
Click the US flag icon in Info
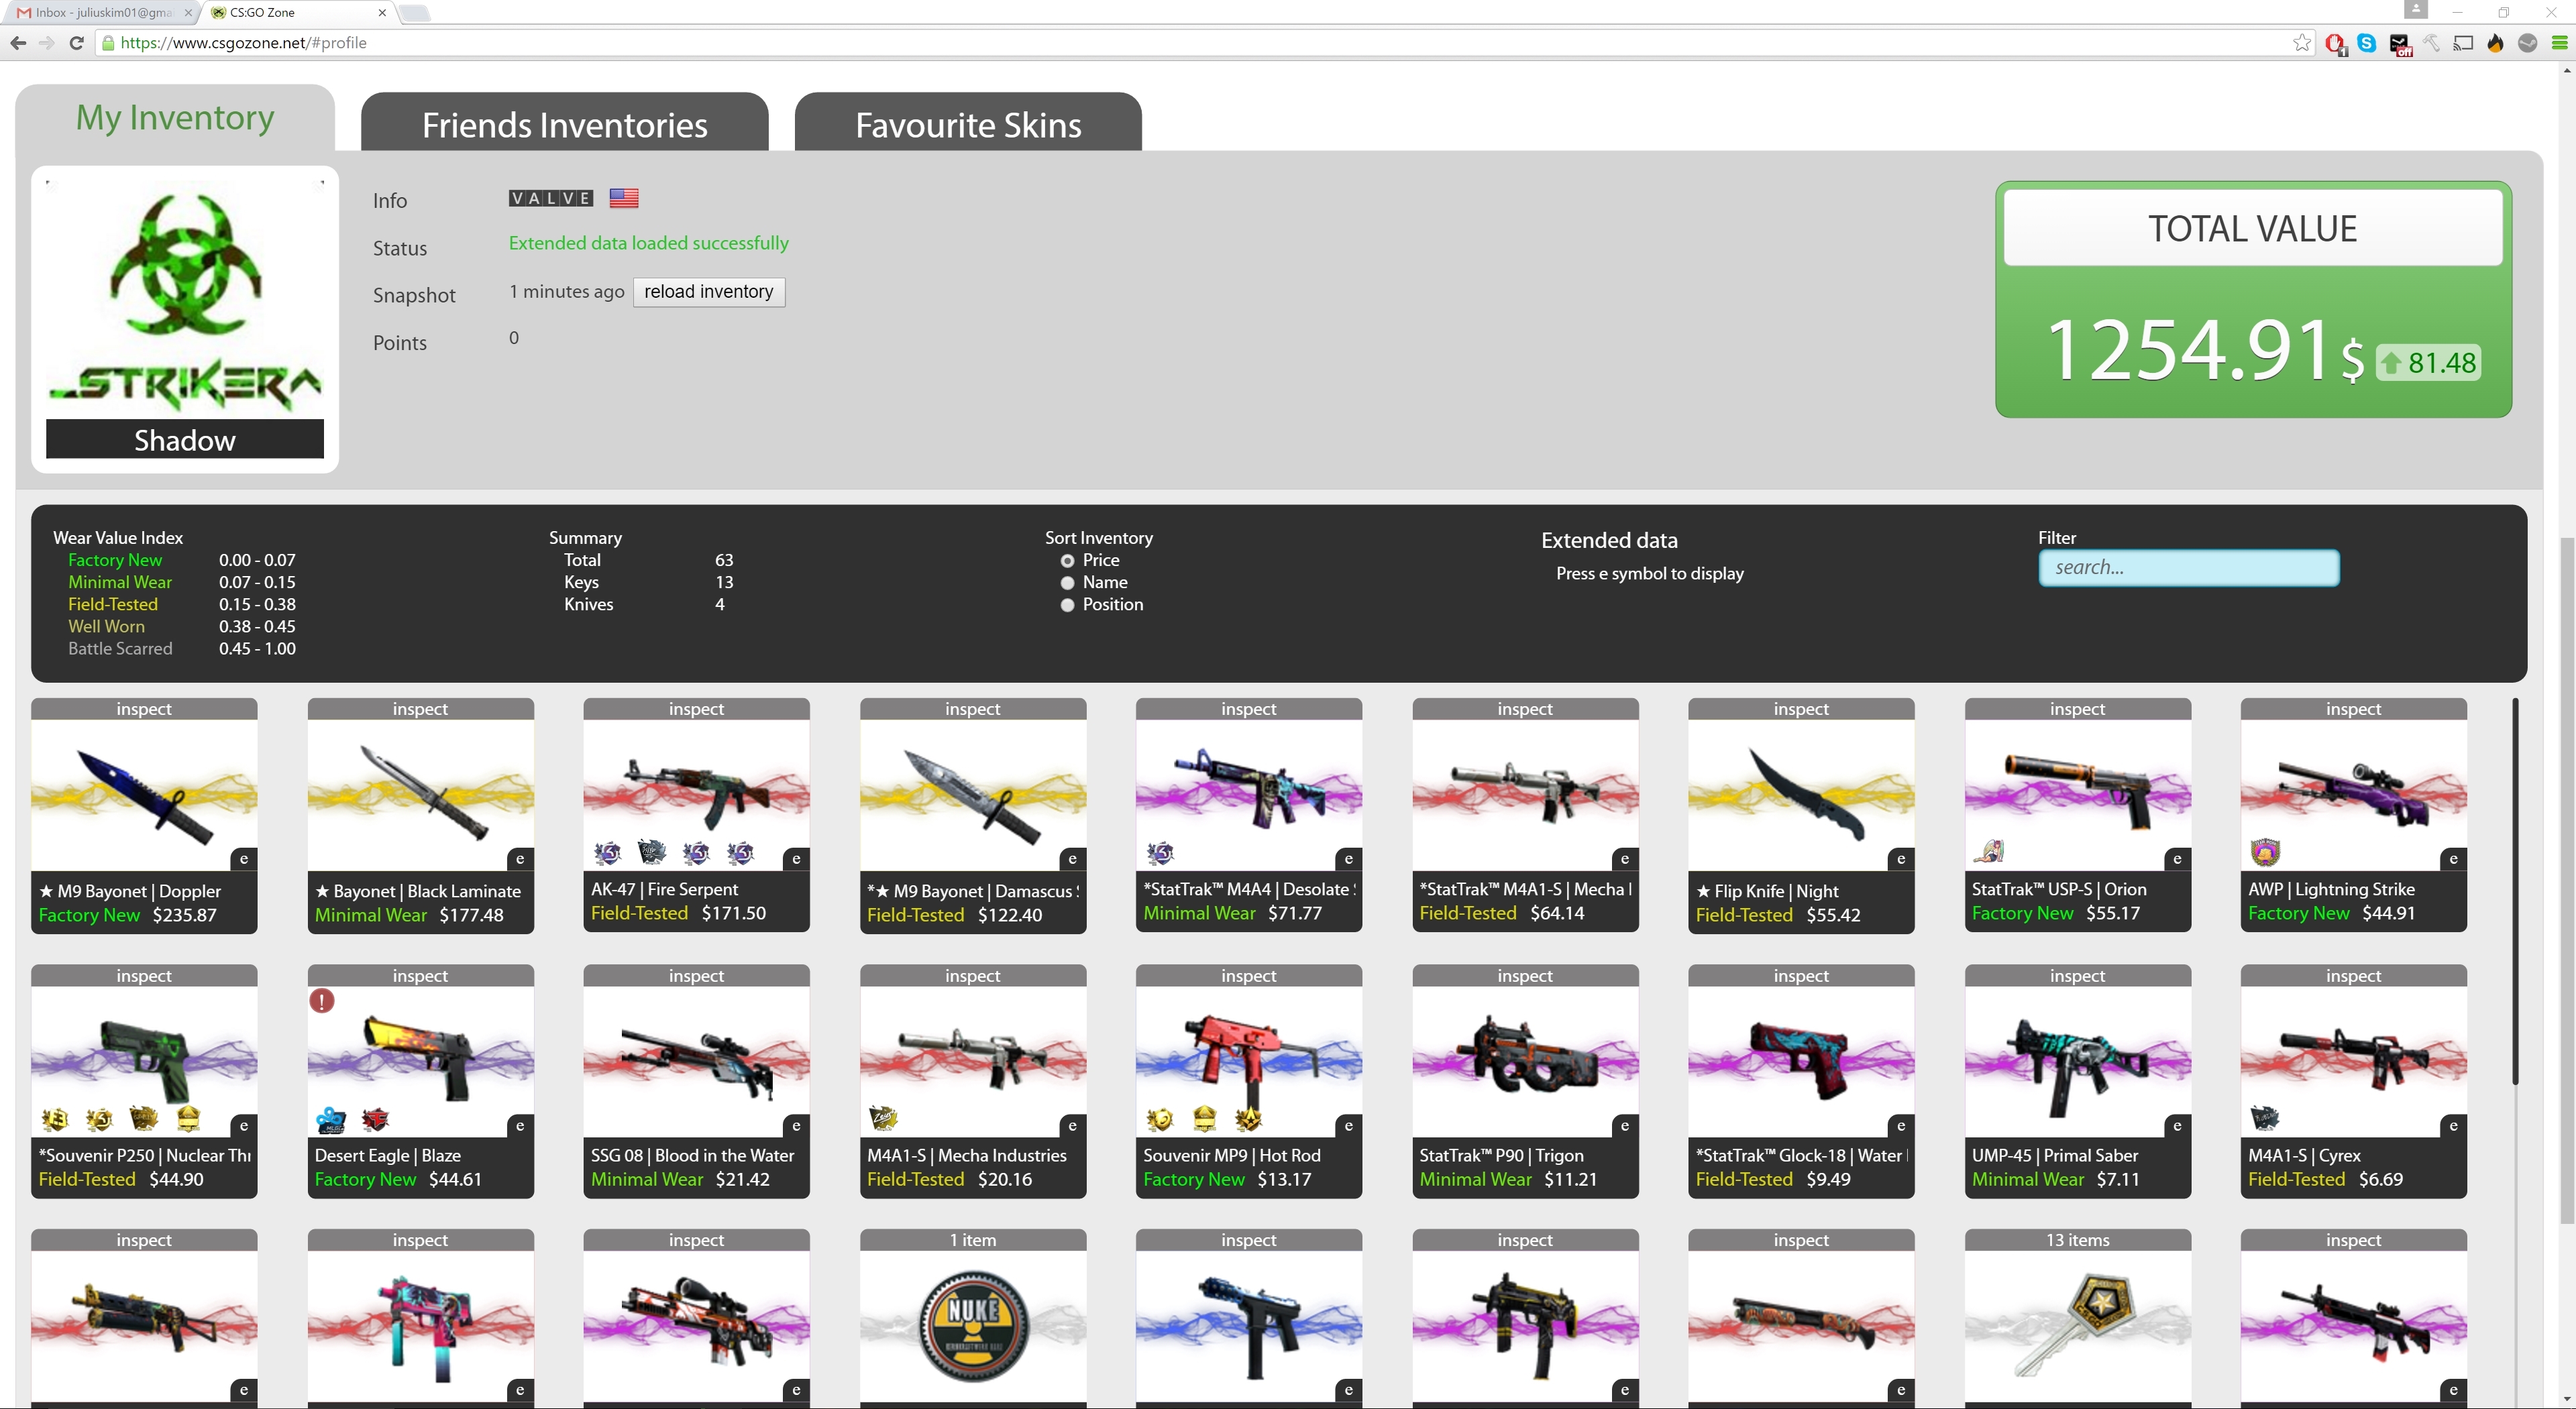tap(624, 198)
